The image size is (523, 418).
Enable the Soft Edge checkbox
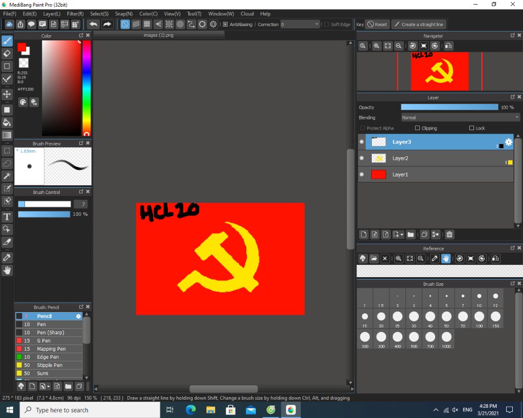326,24
